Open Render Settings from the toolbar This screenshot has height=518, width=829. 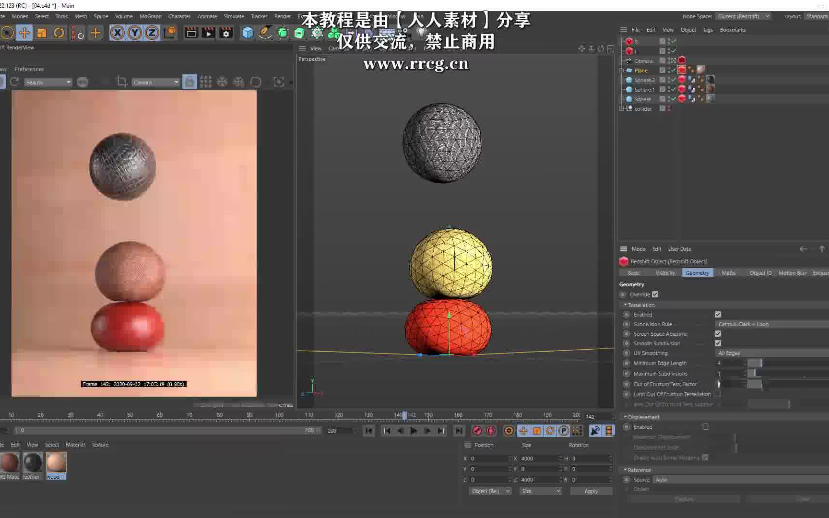pos(225,33)
